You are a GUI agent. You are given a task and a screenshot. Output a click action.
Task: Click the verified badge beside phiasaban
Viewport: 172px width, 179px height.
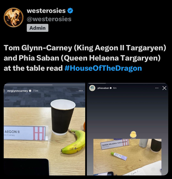[111, 88]
